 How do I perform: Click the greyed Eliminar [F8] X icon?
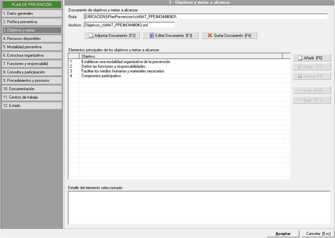click(x=300, y=76)
